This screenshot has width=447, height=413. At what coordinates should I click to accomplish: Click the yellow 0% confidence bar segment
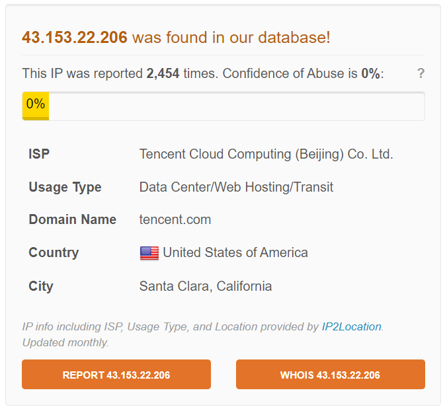pyautogui.click(x=36, y=106)
